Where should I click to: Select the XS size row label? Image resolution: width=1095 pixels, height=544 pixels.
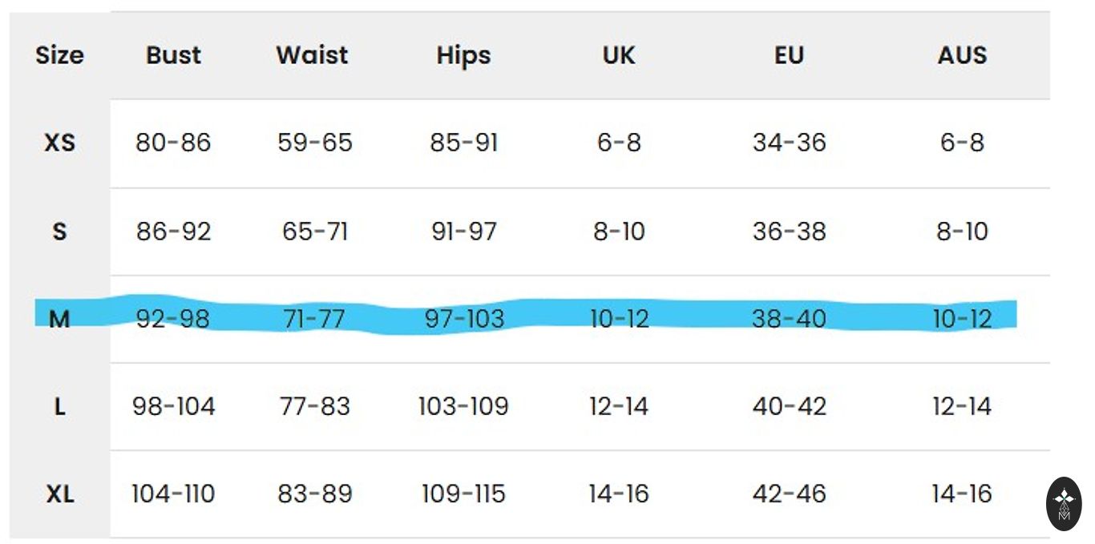click(x=59, y=143)
